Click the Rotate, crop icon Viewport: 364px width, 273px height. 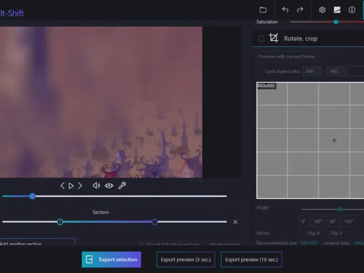coord(274,38)
